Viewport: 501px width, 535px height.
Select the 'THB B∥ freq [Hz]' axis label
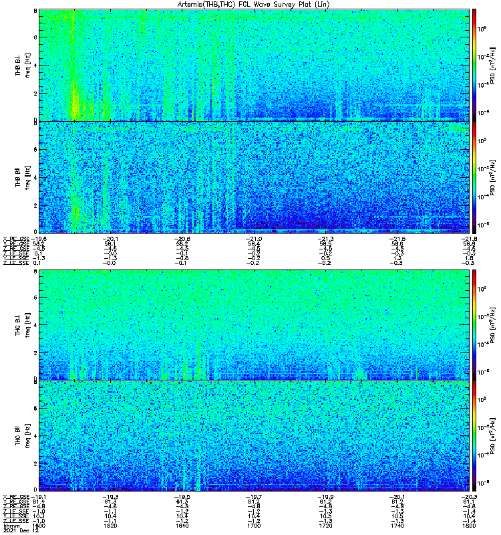tap(23, 177)
